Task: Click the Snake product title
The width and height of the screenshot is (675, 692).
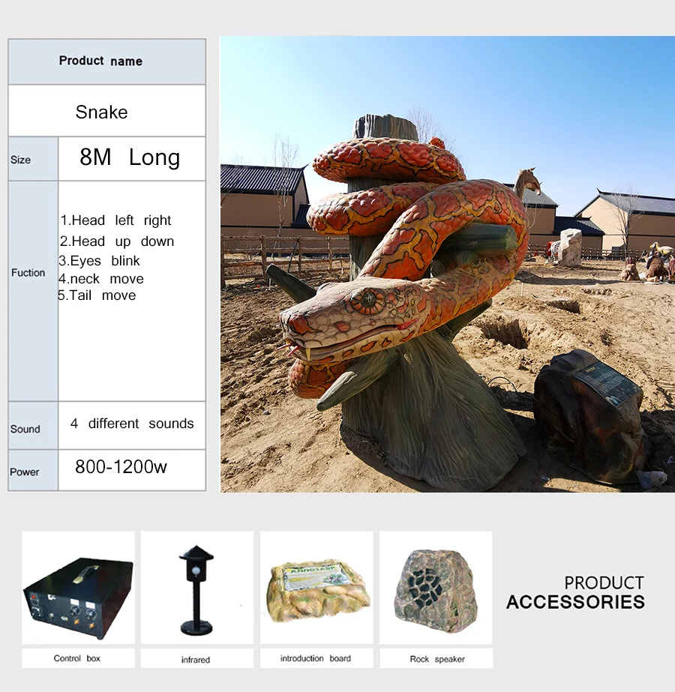Action: click(103, 112)
